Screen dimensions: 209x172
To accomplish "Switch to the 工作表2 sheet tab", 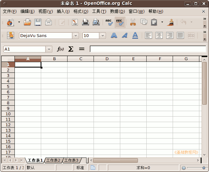I will point(53,160).
